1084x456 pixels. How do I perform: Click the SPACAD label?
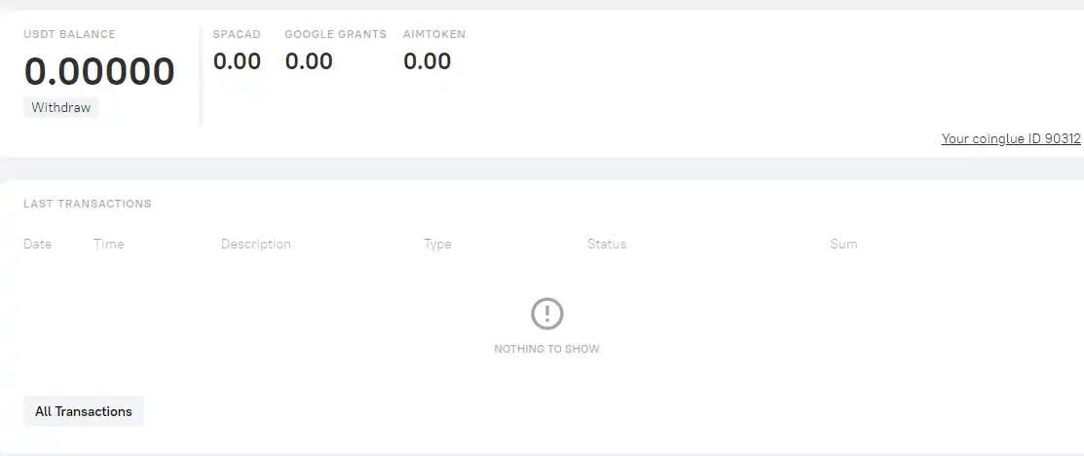tap(237, 34)
